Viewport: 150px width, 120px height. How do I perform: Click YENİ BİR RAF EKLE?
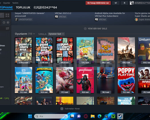(97, 29)
